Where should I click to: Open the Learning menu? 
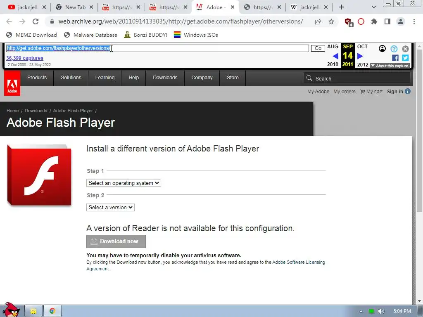point(105,78)
